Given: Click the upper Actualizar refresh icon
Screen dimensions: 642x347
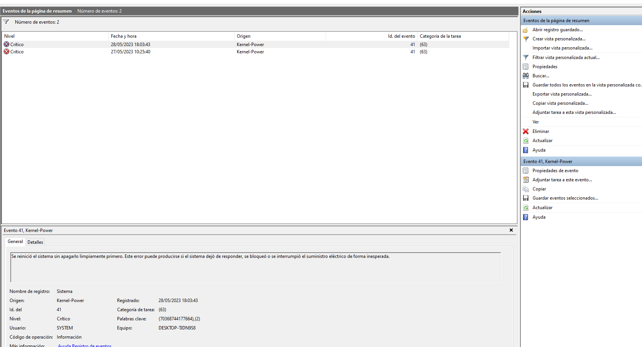Looking at the screenshot, I should point(526,141).
